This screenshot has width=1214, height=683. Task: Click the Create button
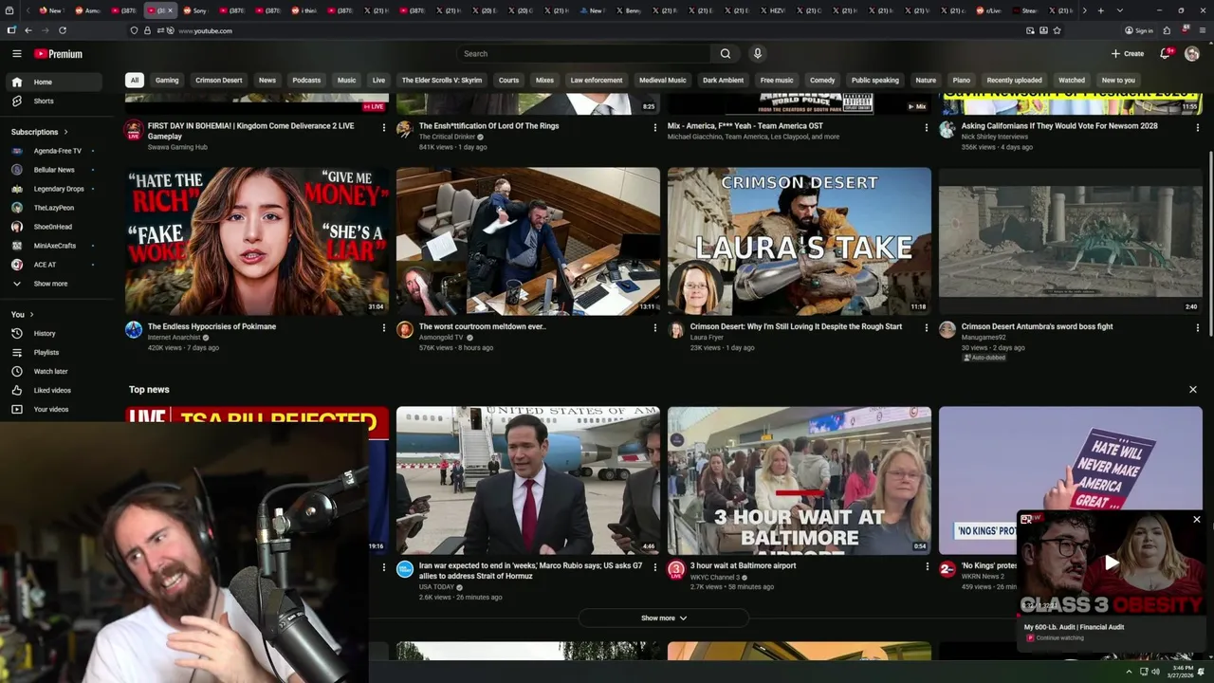click(1128, 54)
